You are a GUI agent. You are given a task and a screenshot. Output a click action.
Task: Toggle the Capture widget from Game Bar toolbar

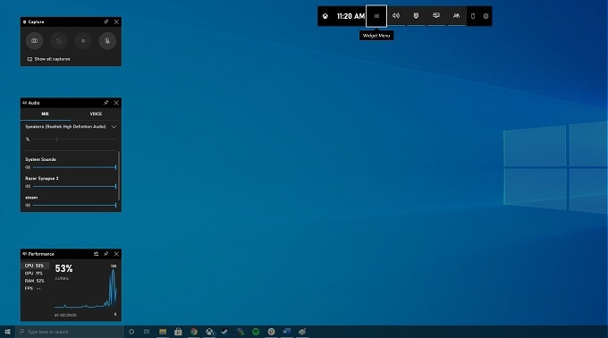[416, 16]
